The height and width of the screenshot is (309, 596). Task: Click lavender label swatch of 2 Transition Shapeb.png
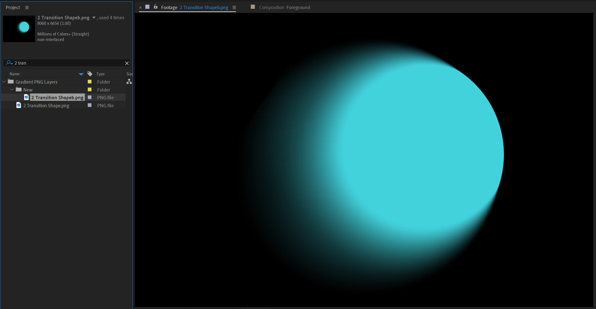point(90,97)
